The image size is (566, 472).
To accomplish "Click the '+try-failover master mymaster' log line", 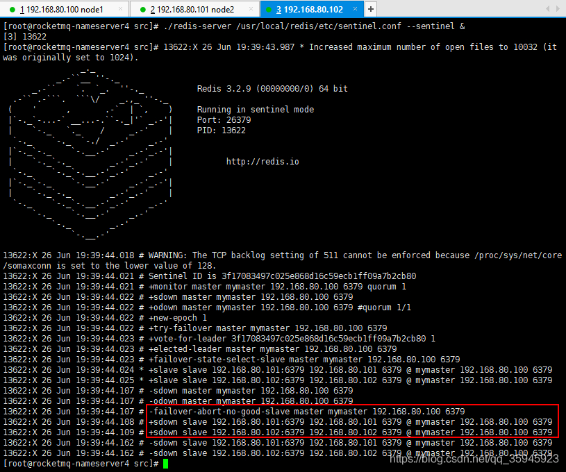I will click(x=195, y=328).
